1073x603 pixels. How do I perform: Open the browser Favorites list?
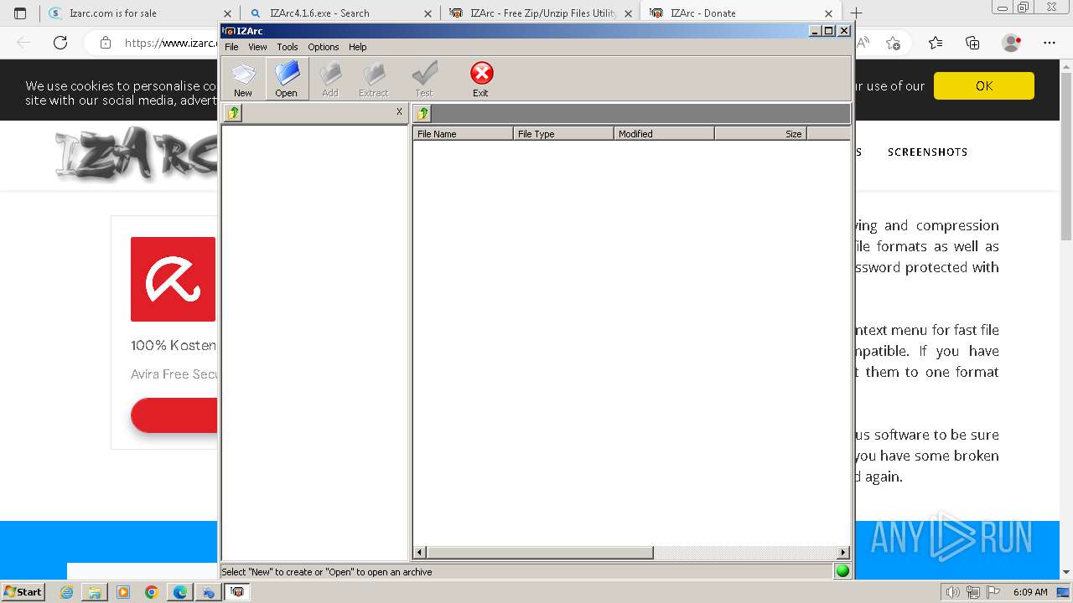tap(936, 43)
